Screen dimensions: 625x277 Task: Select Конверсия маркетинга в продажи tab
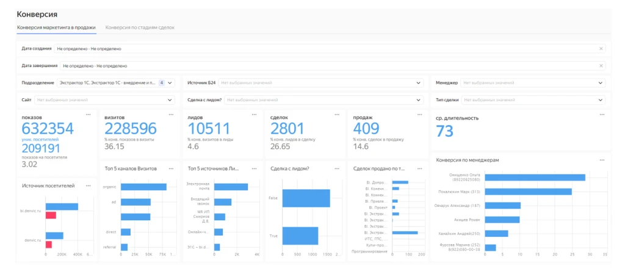tap(56, 27)
